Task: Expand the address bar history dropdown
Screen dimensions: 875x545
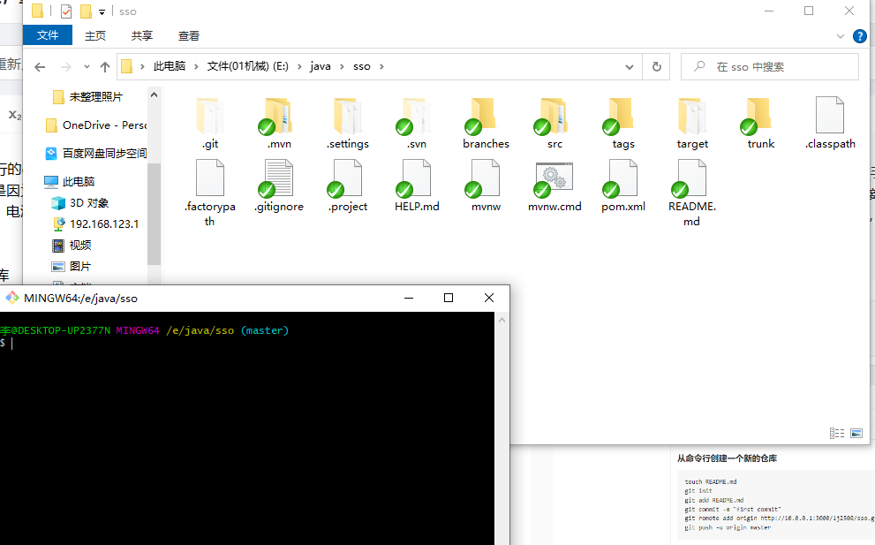Action: [630, 67]
